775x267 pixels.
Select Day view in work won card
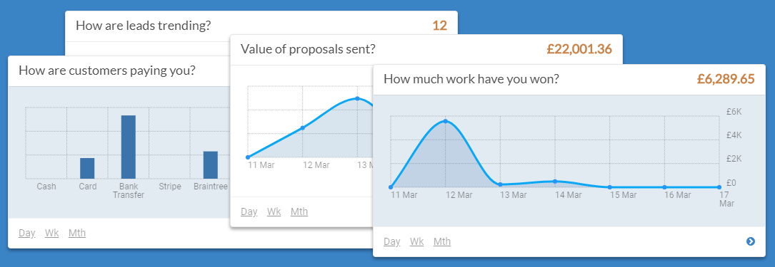(392, 242)
